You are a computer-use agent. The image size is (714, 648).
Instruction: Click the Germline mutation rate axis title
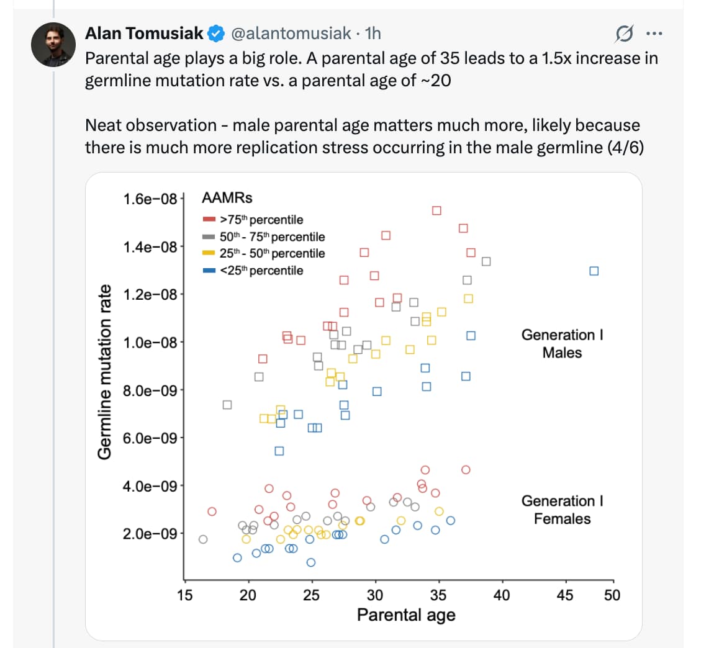pyautogui.click(x=106, y=372)
